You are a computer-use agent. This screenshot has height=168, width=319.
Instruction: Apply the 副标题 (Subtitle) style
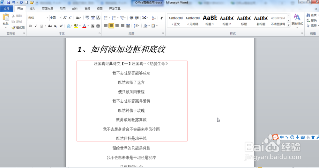[x=261, y=20]
